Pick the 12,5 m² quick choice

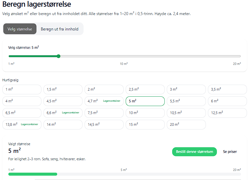pyautogui.click(x=227, y=113)
